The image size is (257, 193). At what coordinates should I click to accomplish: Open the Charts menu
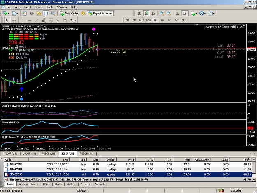point(39,7)
